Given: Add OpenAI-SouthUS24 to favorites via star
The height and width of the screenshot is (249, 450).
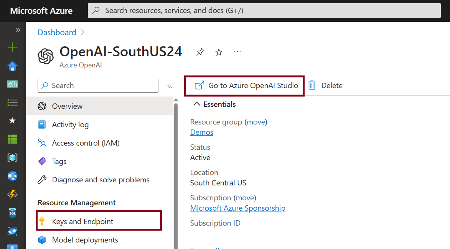Looking at the screenshot, I should pyautogui.click(x=218, y=52).
